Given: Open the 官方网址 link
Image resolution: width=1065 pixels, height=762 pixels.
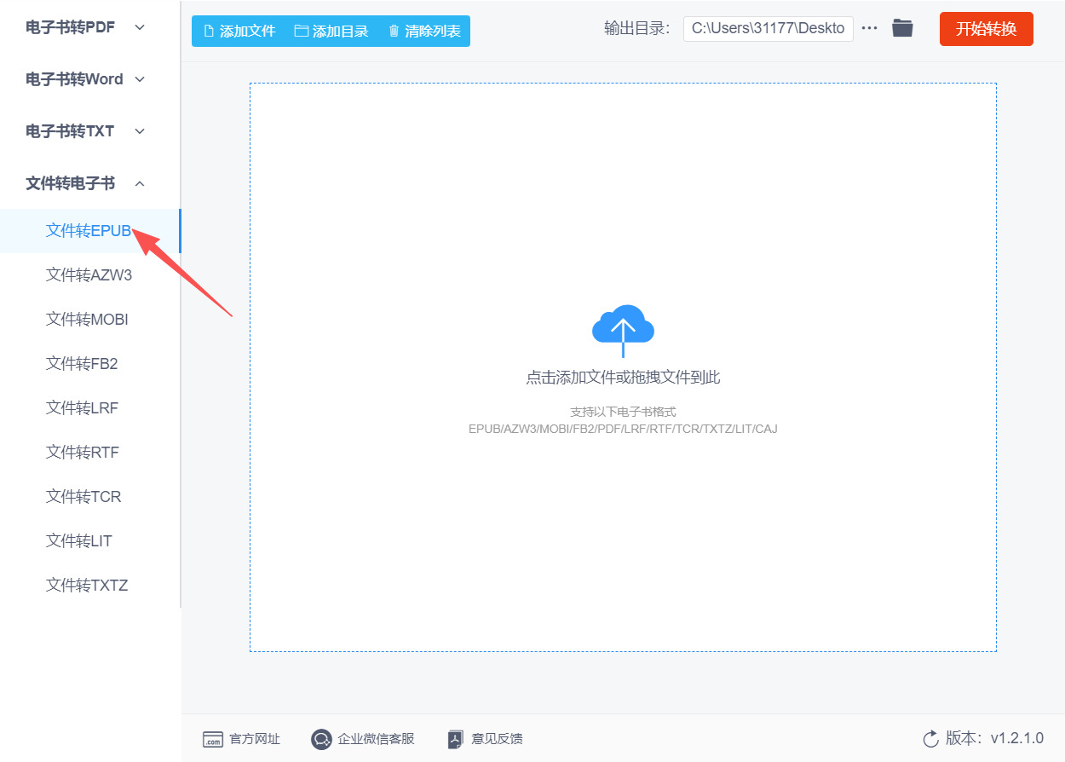Looking at the screenshot, I should coord(242,739).
